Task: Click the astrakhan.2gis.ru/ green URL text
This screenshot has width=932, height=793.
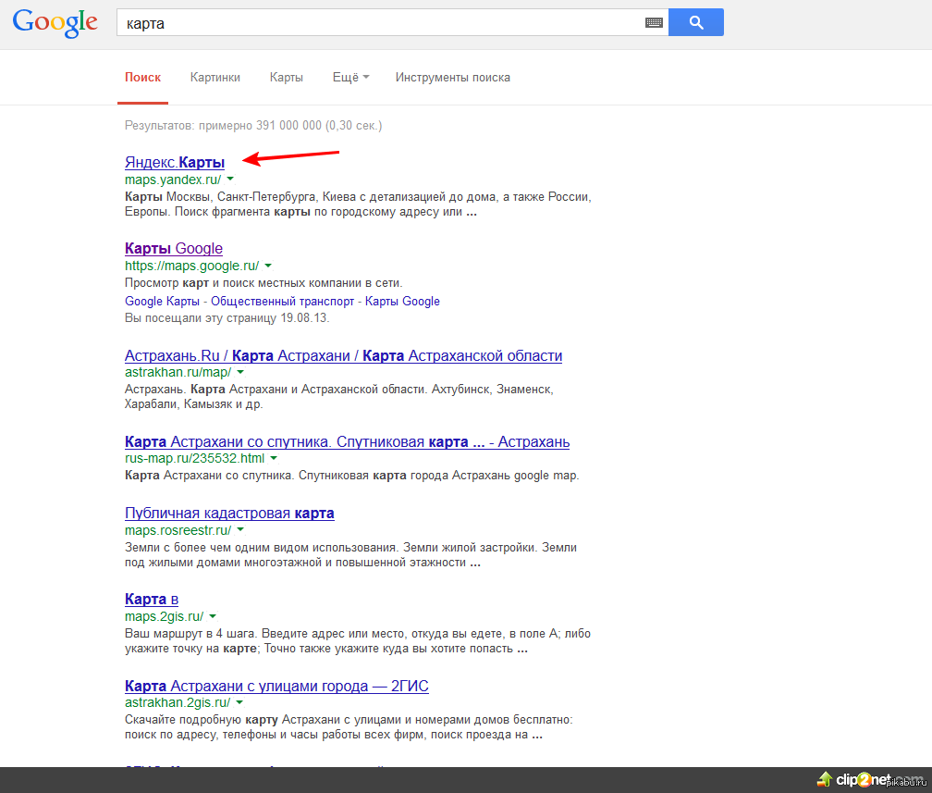Action: tap(178, 703)
